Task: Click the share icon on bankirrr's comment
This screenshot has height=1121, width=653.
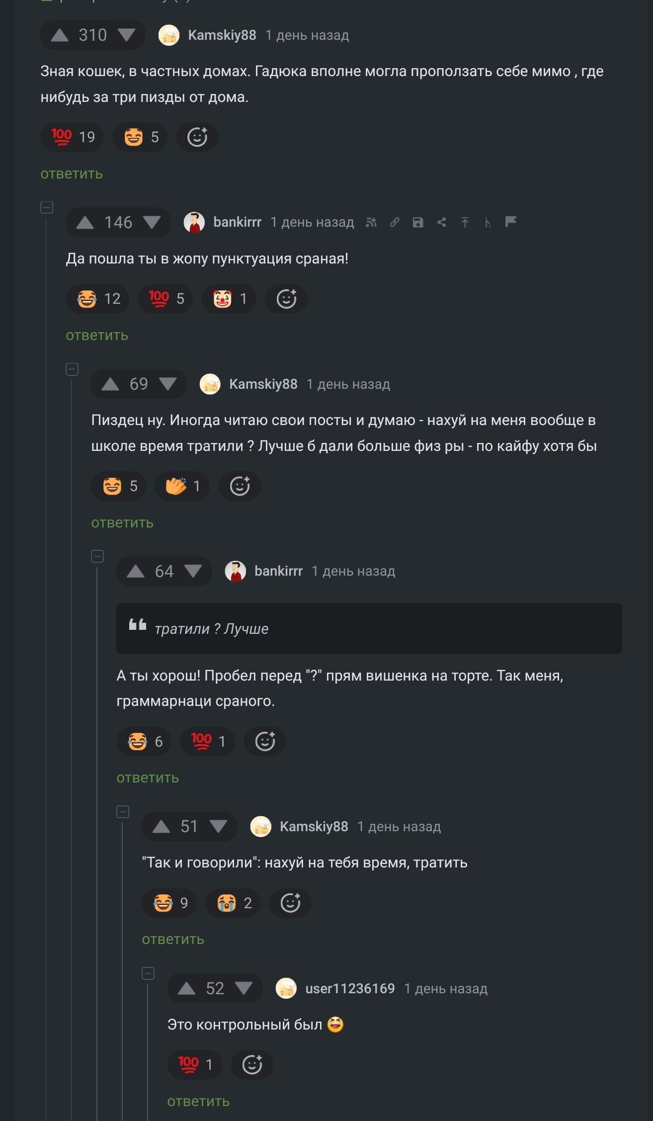Action: (x=441, y=222)
